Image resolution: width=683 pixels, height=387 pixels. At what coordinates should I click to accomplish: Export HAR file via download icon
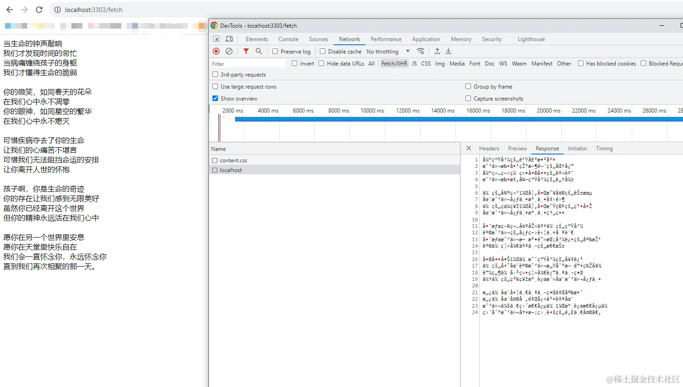tap(448, 51)
